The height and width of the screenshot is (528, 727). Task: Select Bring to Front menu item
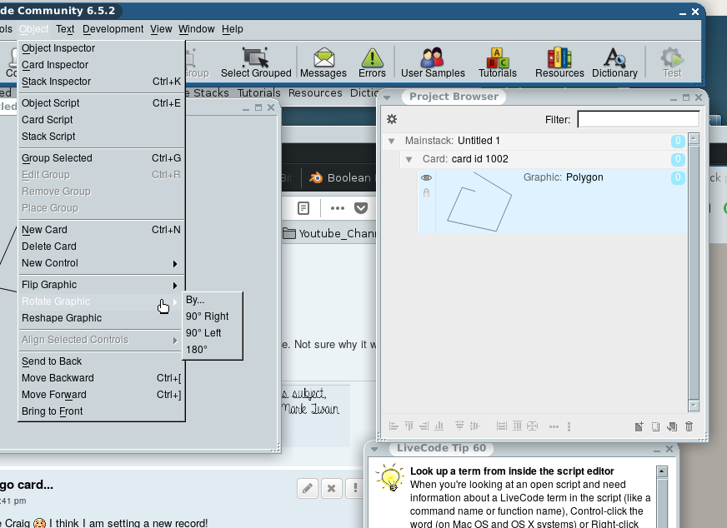101,411
